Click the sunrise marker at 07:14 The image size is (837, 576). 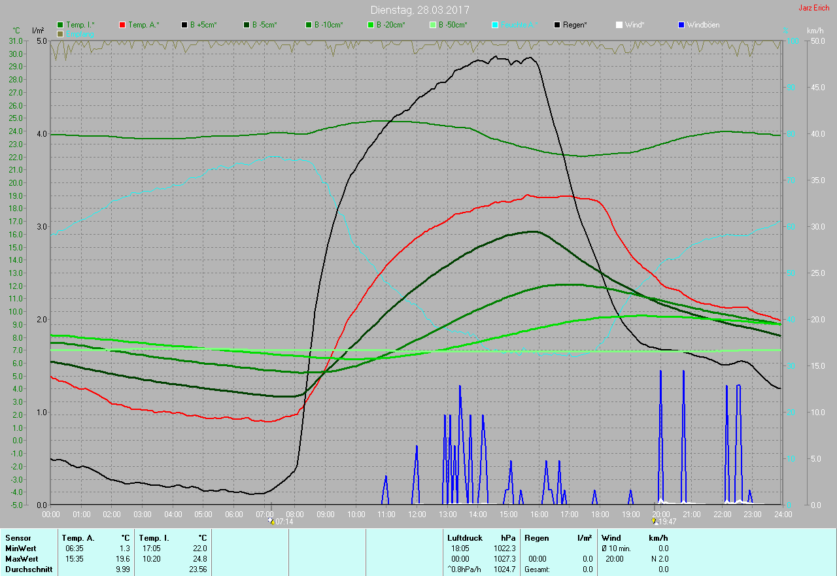click(x=271, y=522)
